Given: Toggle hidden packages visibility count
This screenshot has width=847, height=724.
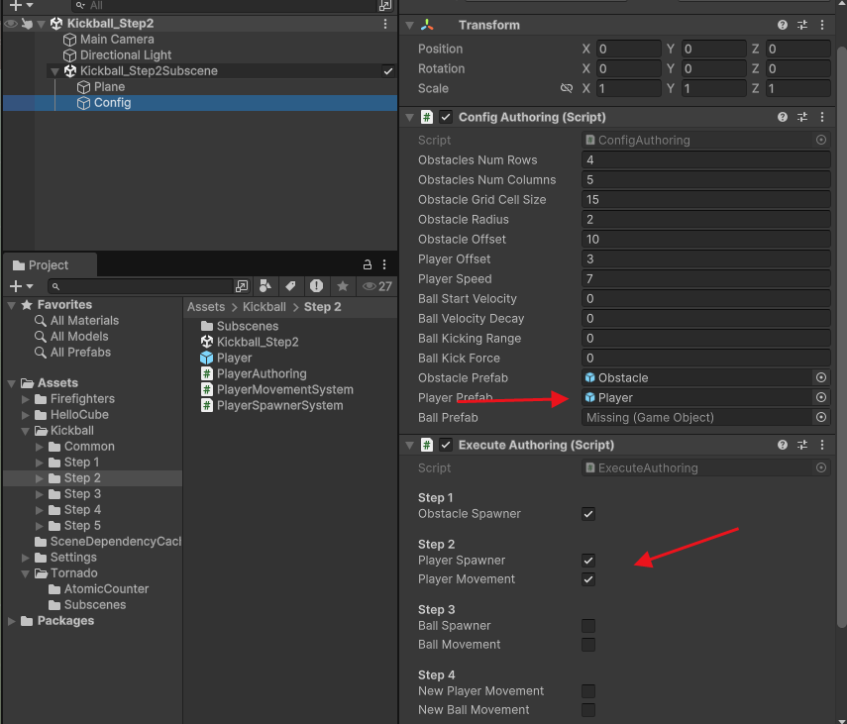Looking at the screenshot, I should coord(377,286).
